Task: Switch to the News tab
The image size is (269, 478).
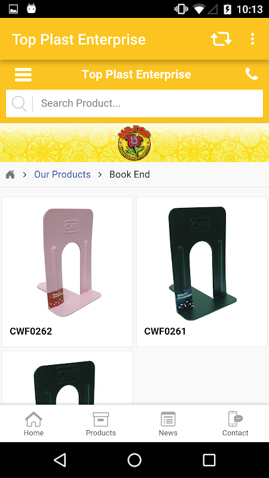Action: [x=168, y=424]
